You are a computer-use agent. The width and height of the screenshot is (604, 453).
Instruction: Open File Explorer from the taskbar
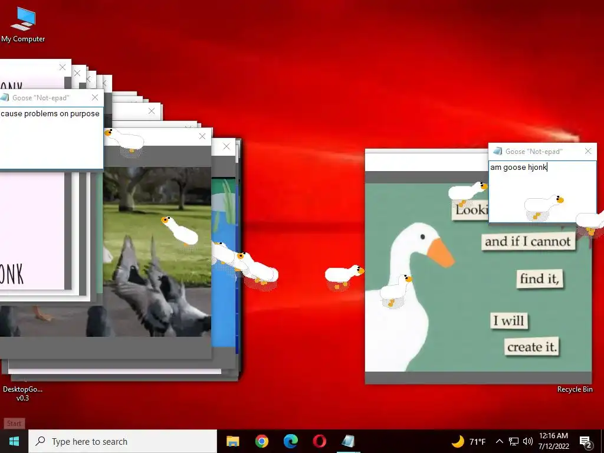232,441
